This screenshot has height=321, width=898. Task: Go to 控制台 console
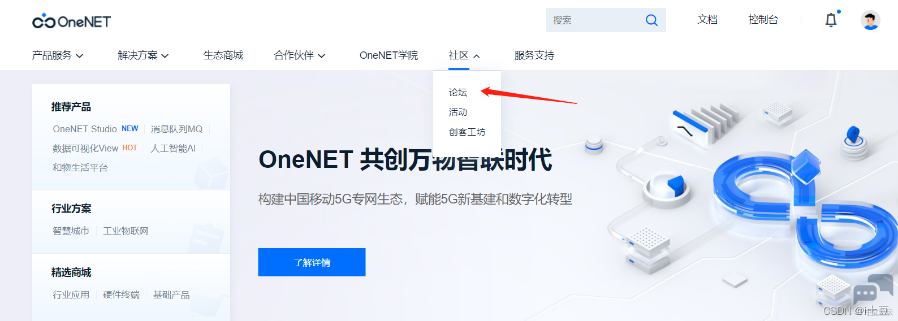[763, 20]
